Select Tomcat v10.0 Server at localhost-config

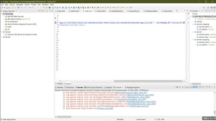22,35
